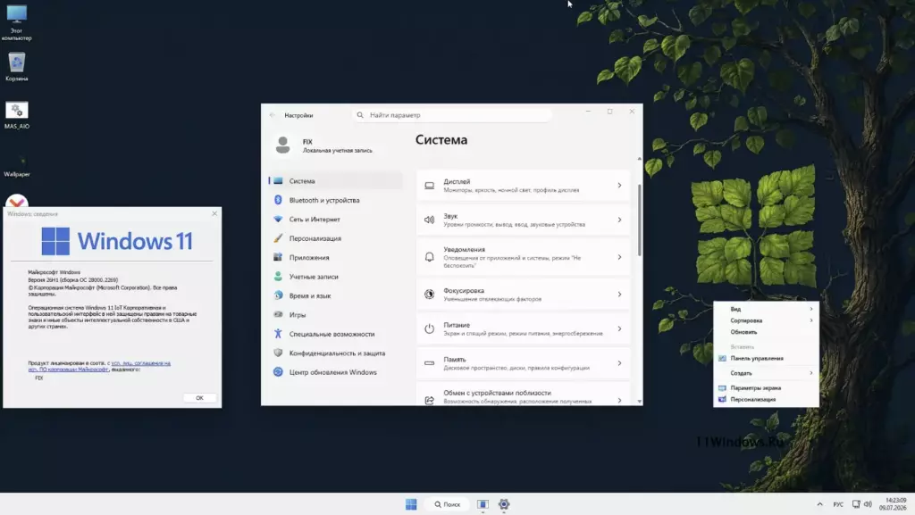Open Питание settings chevron row
This screenshot has height=515, width=915.
click(524, 328)
